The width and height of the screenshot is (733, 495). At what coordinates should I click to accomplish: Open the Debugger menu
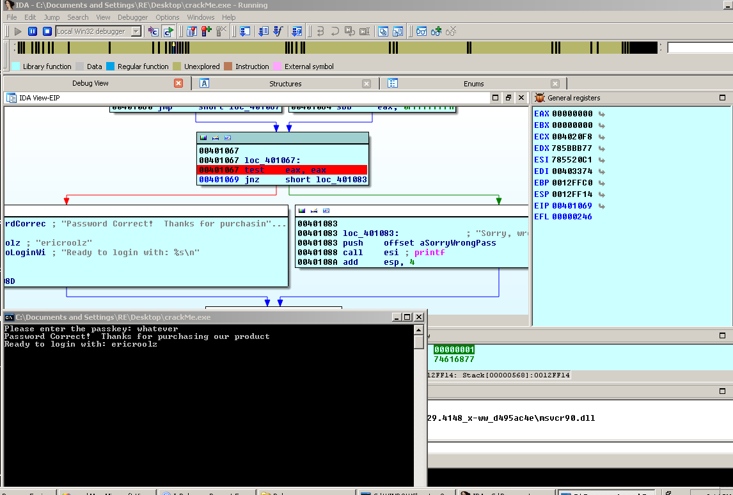(x=132, y=17)
